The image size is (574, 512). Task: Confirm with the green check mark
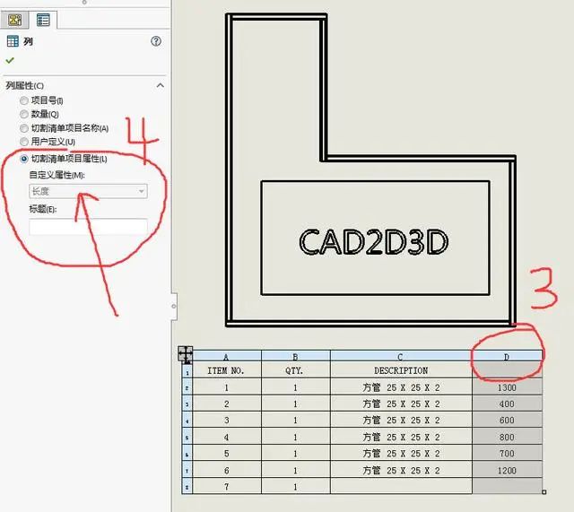coord(10,60)
